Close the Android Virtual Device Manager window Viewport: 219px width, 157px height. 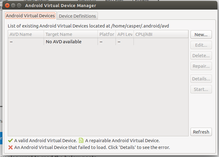tap(7, 5)
